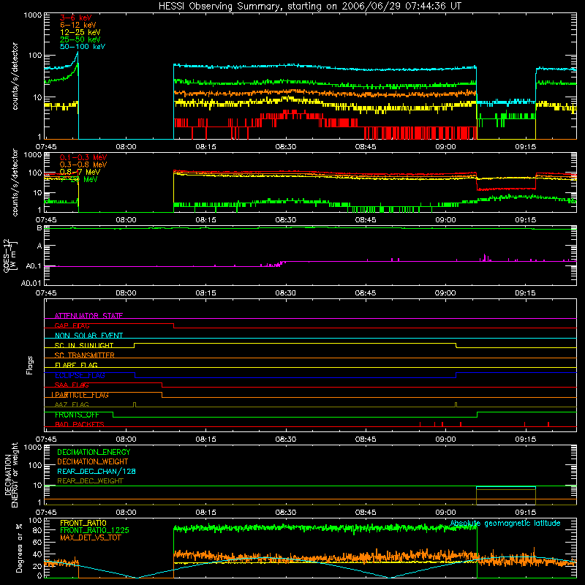Click the orange 0.3-0.8 MeV legend label

[x=83, y=165]
